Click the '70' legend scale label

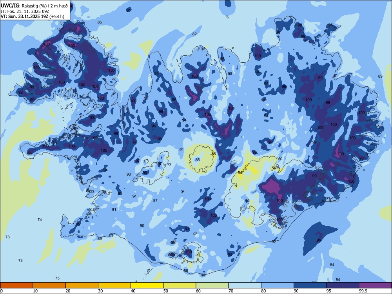(x=231, y=291)
